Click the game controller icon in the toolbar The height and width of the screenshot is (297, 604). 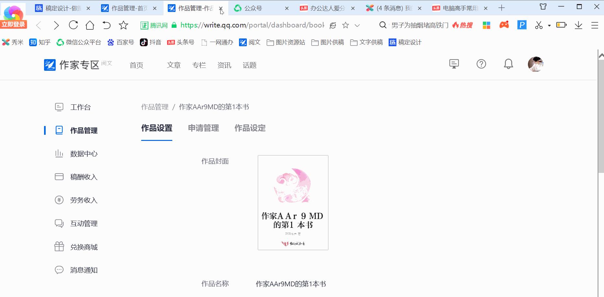coord(504,25)
